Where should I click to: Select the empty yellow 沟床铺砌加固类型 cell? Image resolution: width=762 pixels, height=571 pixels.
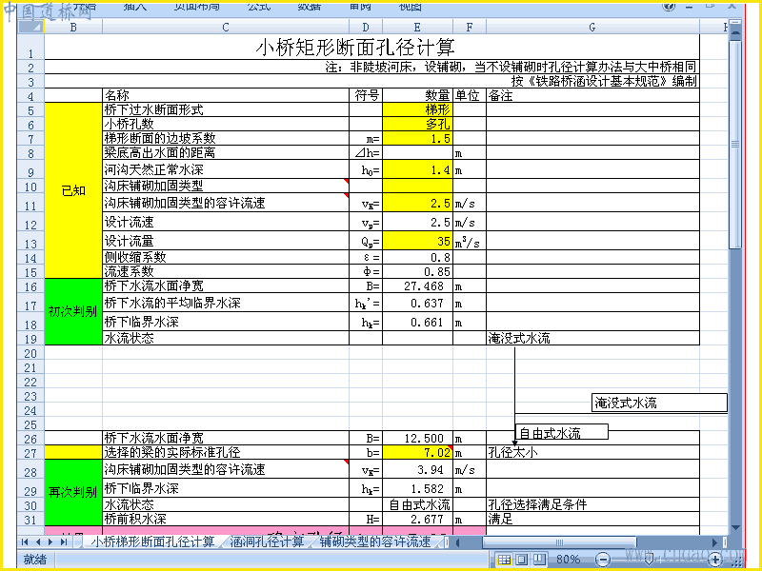417,186
